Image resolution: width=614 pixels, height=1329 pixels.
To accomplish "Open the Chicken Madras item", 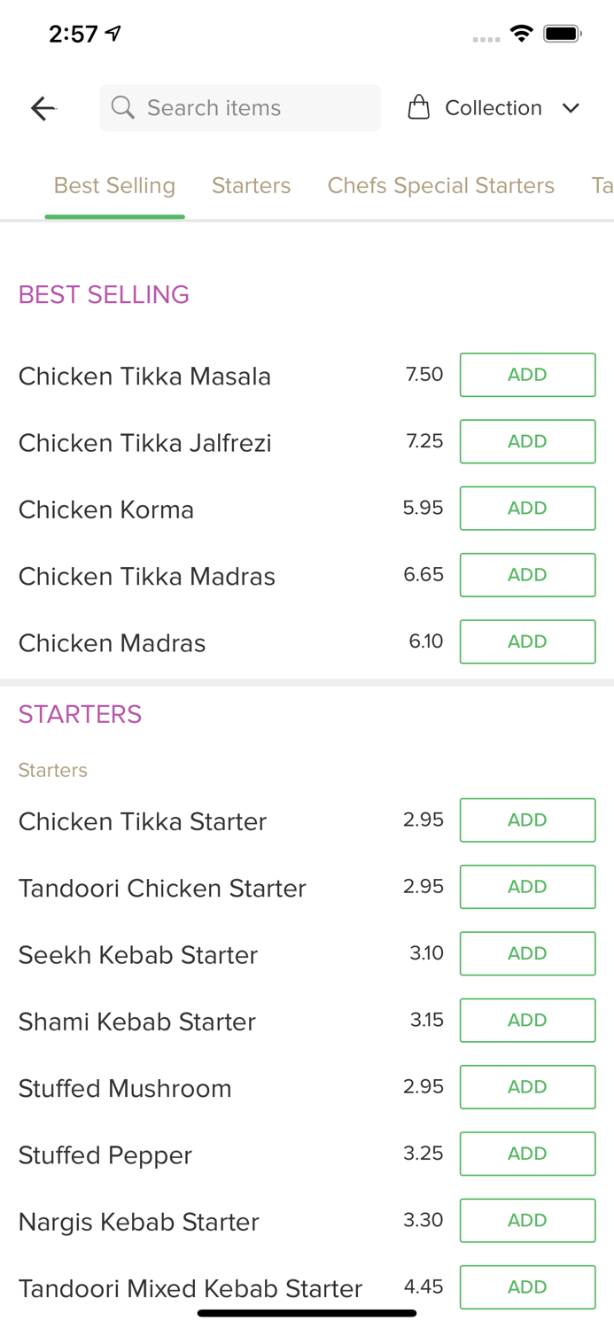I will click(x=113, y=642).
